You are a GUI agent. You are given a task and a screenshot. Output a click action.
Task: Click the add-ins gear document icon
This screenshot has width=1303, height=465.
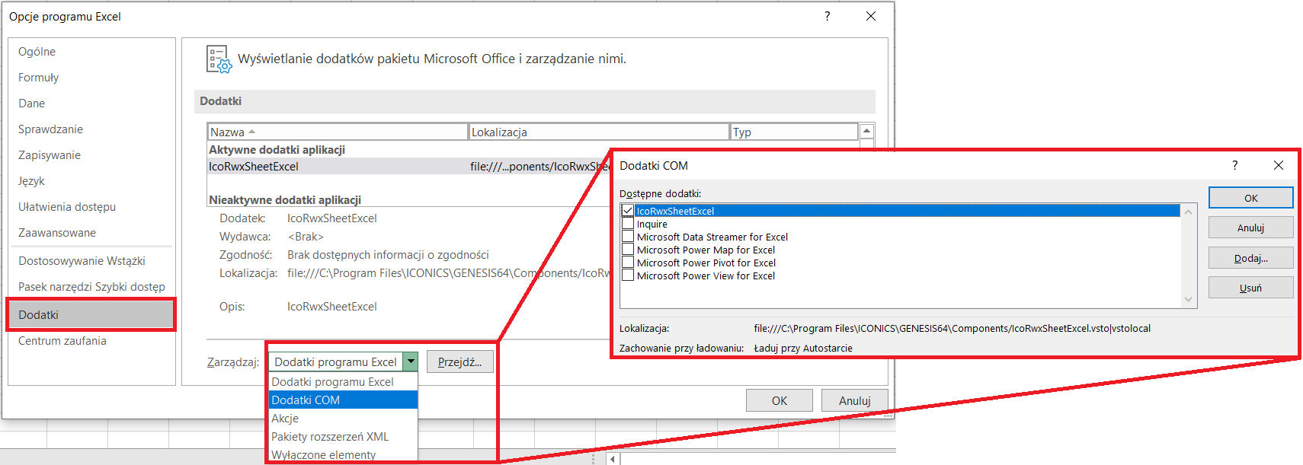point(219,59)
